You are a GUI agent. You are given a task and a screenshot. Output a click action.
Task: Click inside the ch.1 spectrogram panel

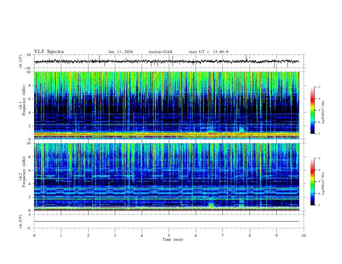click(x=166, y=105)
